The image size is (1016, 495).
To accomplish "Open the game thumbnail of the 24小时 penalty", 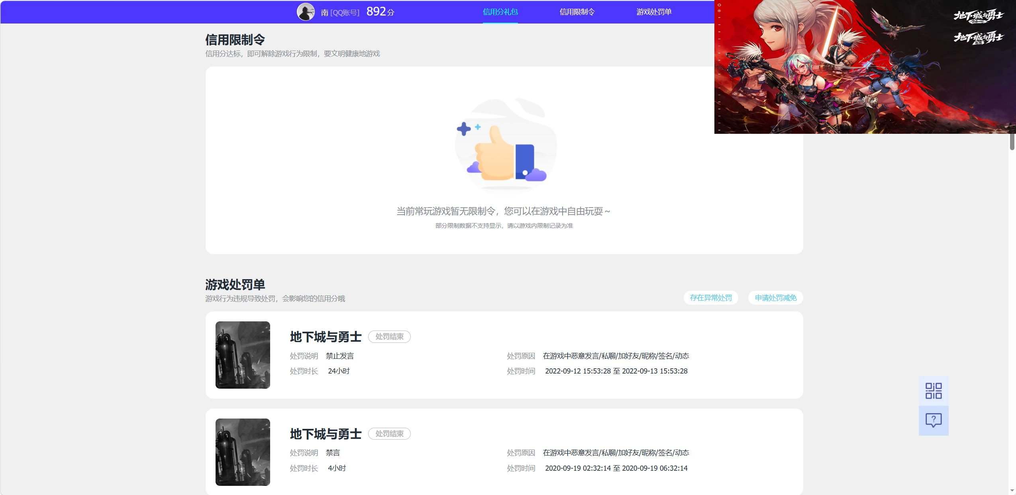I will [243, 355].
